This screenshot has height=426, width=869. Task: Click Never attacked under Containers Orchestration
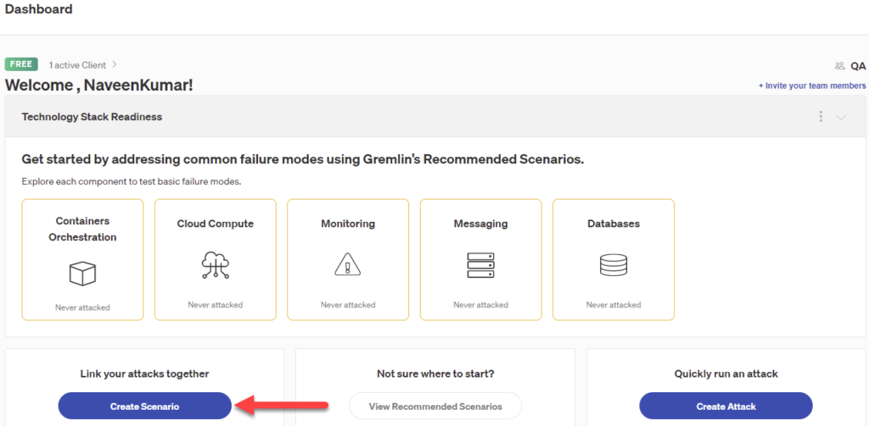click(82, 307)
